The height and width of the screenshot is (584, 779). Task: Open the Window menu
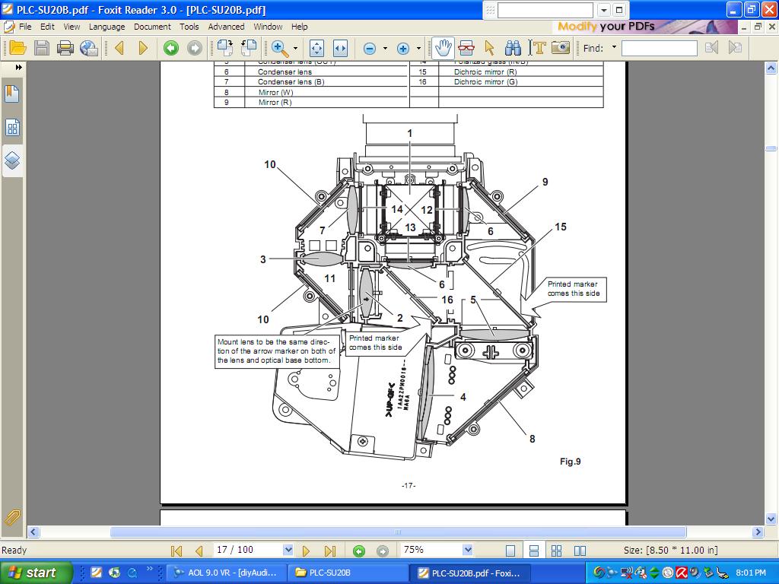coord(268,27)
